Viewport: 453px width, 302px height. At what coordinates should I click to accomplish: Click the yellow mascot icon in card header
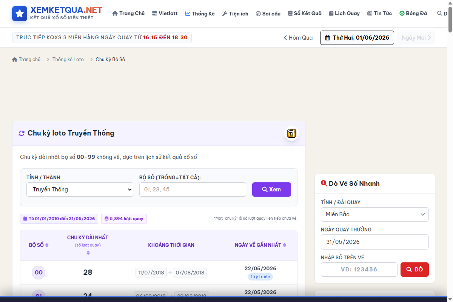pyautogui.click(x=291, y=133)
